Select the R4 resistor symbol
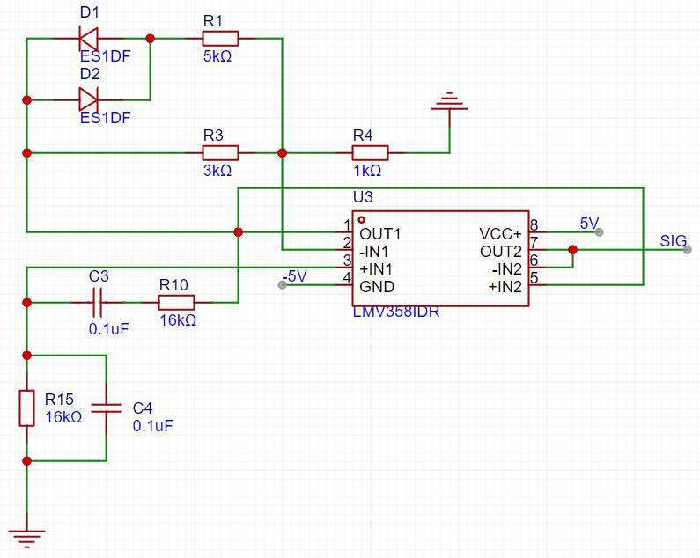The width and height of the screenshot is (700, 558). click(370, 152)
